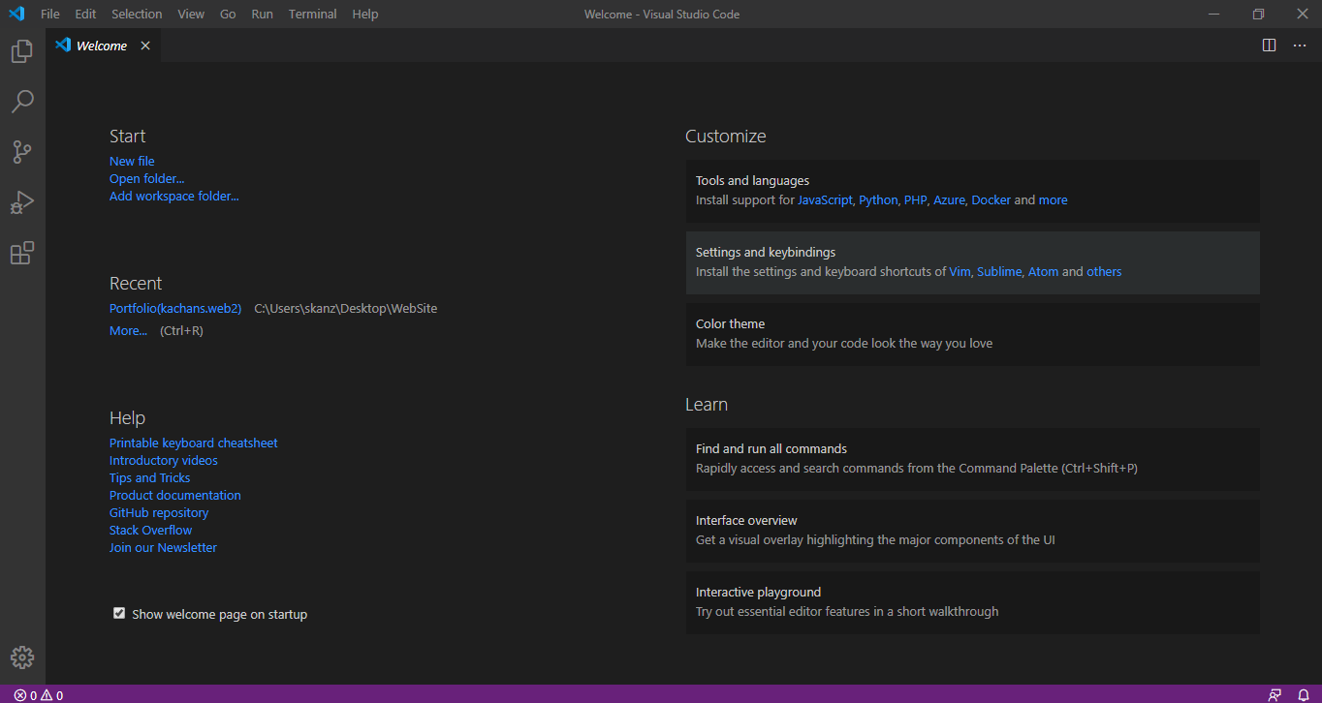
Task: Install Sublime keybindings
Action: (x=999, y=271)
